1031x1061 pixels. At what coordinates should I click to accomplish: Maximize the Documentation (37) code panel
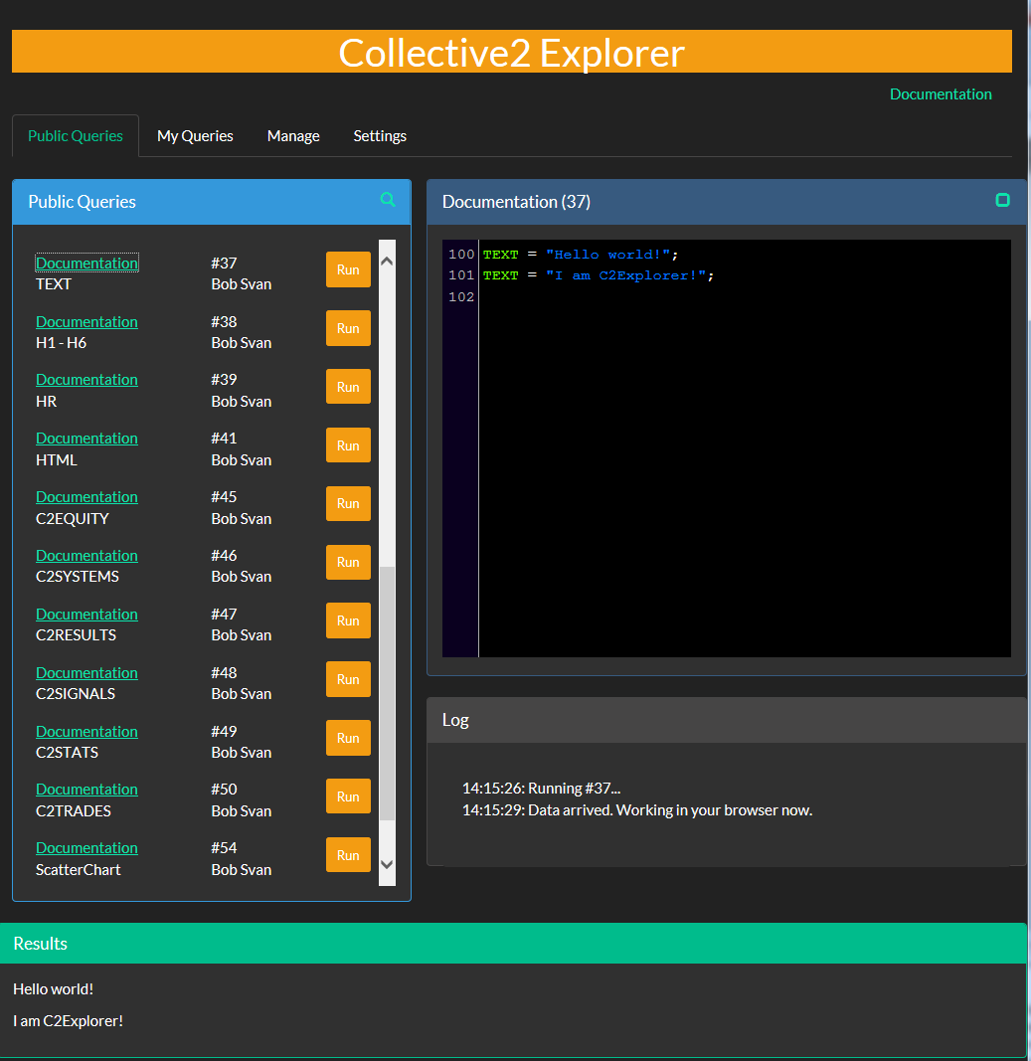tap(1002, 200)
